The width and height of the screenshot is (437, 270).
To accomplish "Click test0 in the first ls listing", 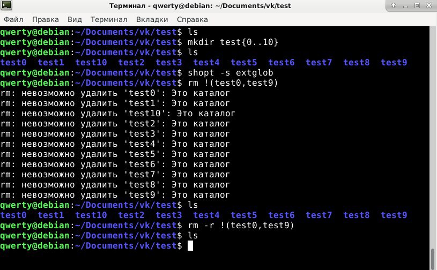I will pos(13,62).
